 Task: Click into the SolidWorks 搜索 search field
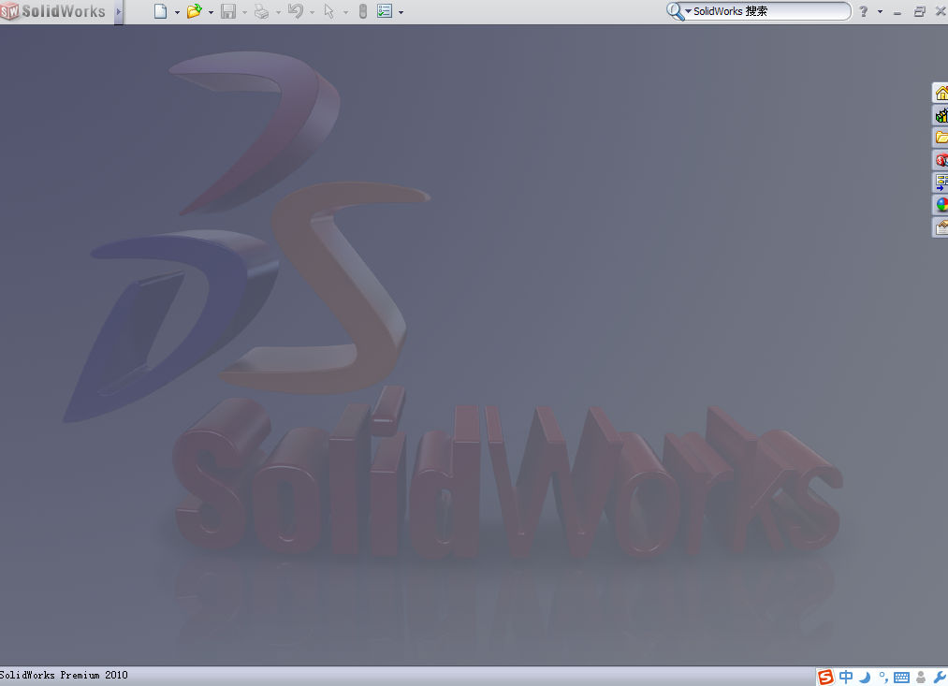pyautogui.click(x=767, y=11)
